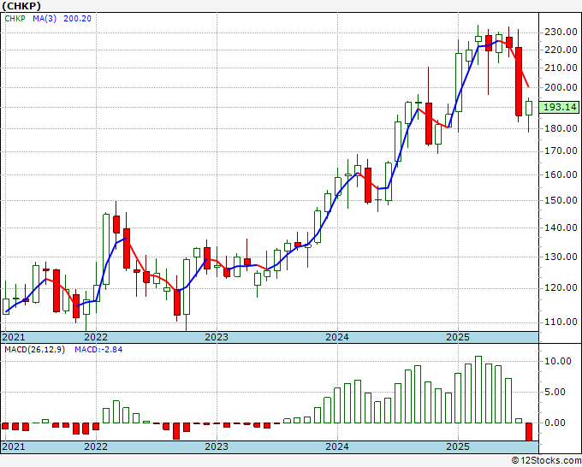Click 2023 on the price chart time axis

tap(217, 337)
